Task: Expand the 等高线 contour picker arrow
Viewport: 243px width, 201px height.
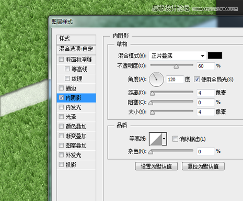Action: 164,139
